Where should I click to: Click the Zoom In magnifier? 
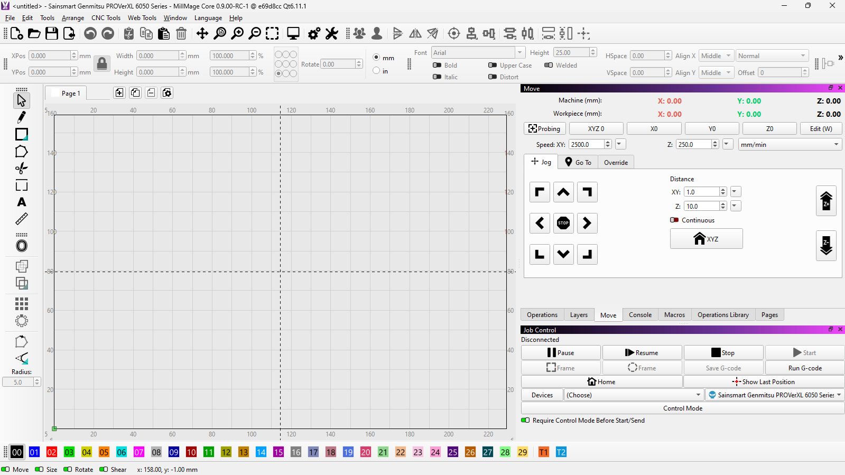tap(238, 34)
